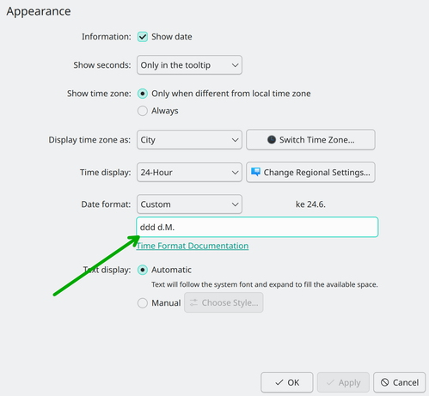
Task: Click the Change Regional Settings flag icon
Action: pos(255,172)
